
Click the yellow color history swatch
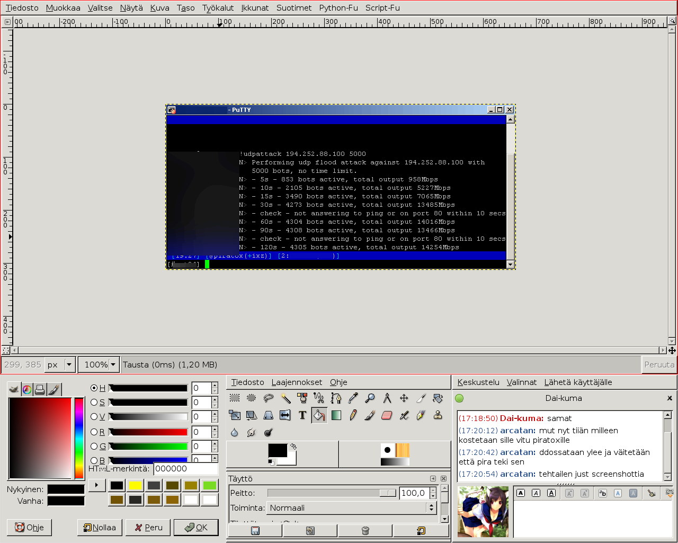pyautogui.click(x=135, y=485)
